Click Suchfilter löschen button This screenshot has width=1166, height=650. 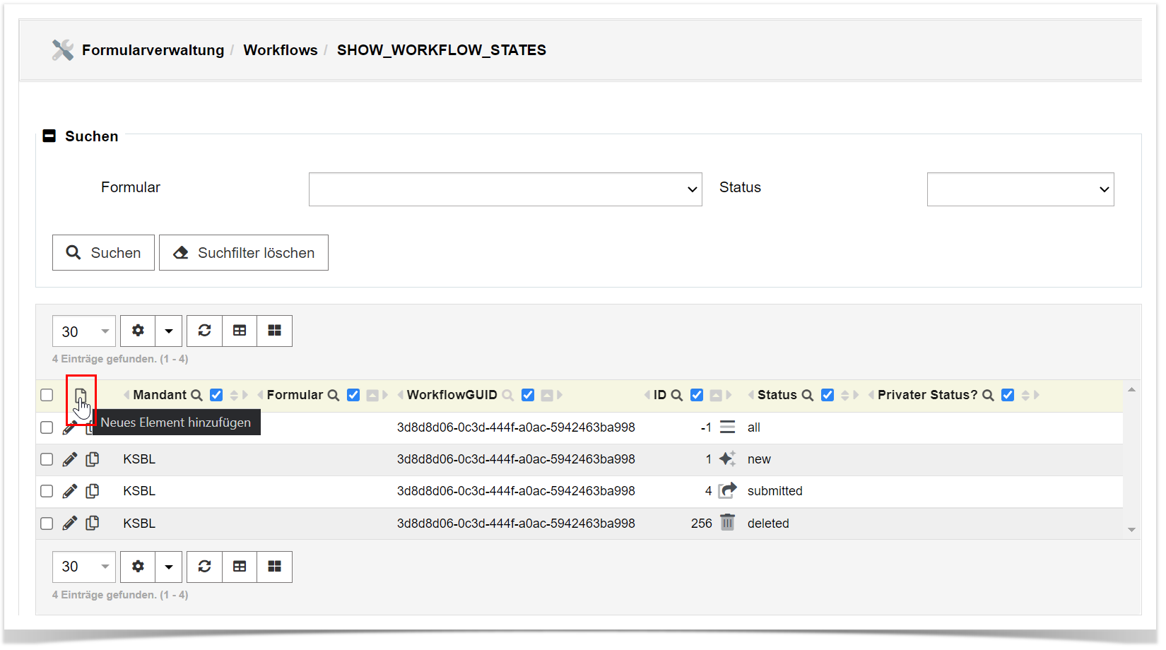244,253
